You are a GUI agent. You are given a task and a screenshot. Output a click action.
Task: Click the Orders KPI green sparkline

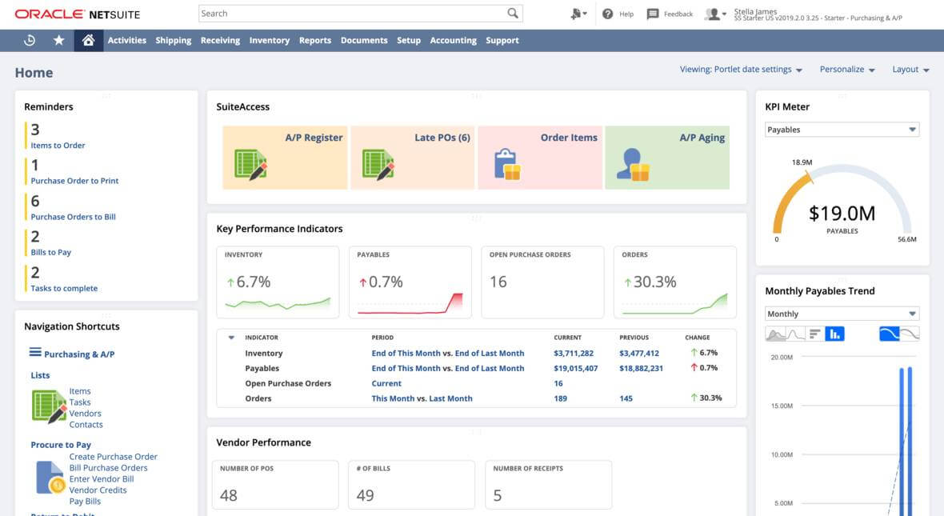pos(675,304)
